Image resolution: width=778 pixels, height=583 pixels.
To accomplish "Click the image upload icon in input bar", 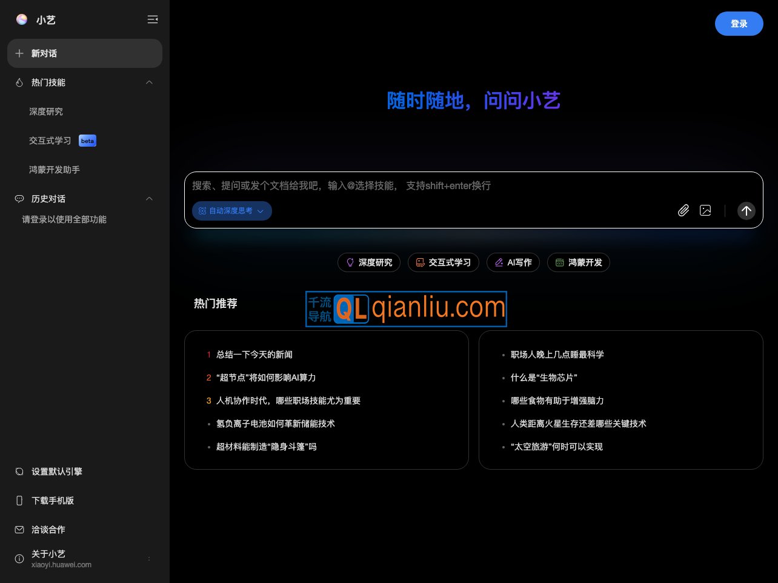I will [705, 210].
